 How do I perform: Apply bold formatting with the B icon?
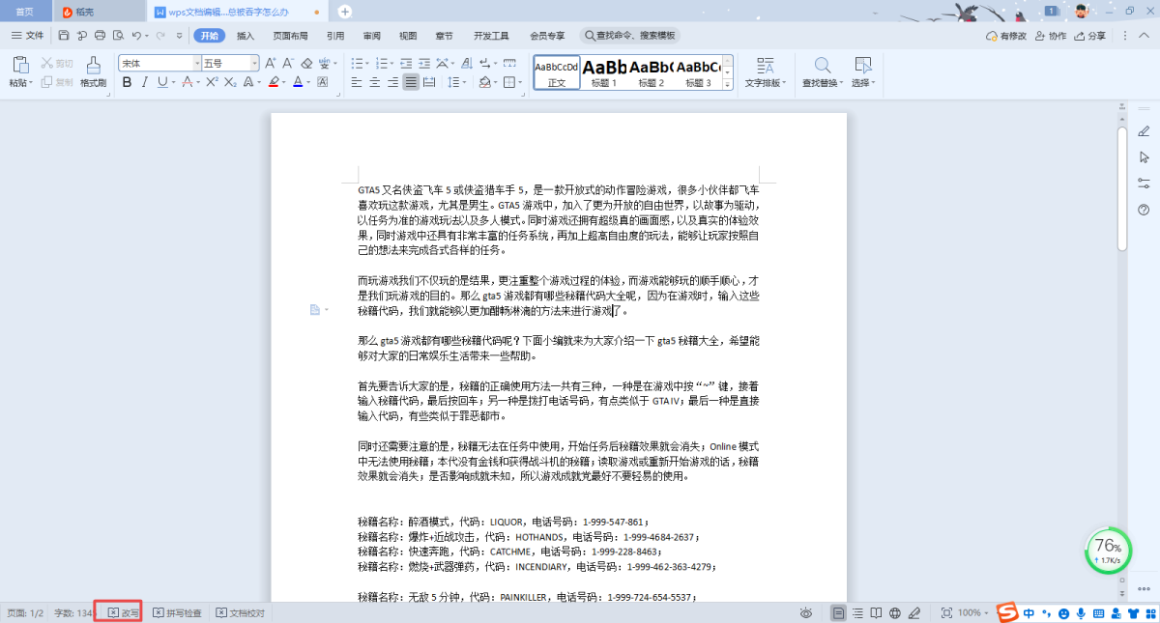[127, 83]
